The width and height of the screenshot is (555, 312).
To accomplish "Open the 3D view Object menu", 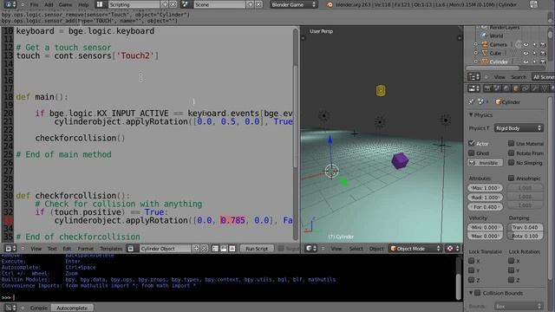I will point(376,249).
